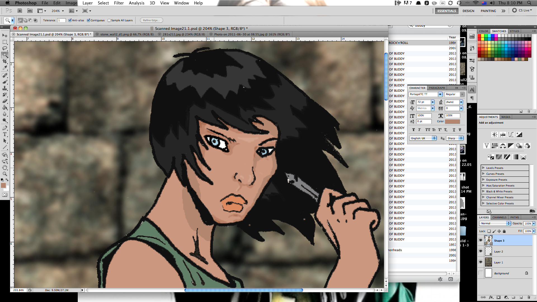Hide Layer 1 visibility
The height and width of the screenshot is (302, 537).
point(481,262)
